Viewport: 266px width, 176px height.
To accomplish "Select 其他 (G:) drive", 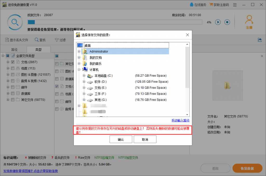I will click(101, 100).
